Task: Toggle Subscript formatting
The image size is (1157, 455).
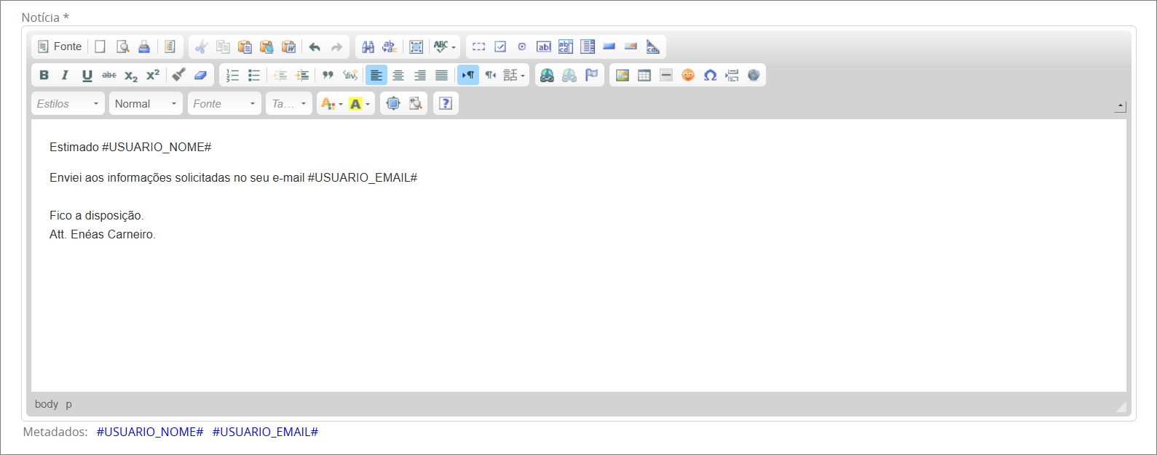Action: click(x=131, y=75)
